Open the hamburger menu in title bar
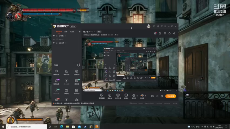The height and width of the screenshot is (129, 230). 165,26
